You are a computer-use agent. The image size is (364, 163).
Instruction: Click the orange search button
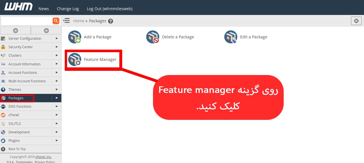[x=56, y=21]
